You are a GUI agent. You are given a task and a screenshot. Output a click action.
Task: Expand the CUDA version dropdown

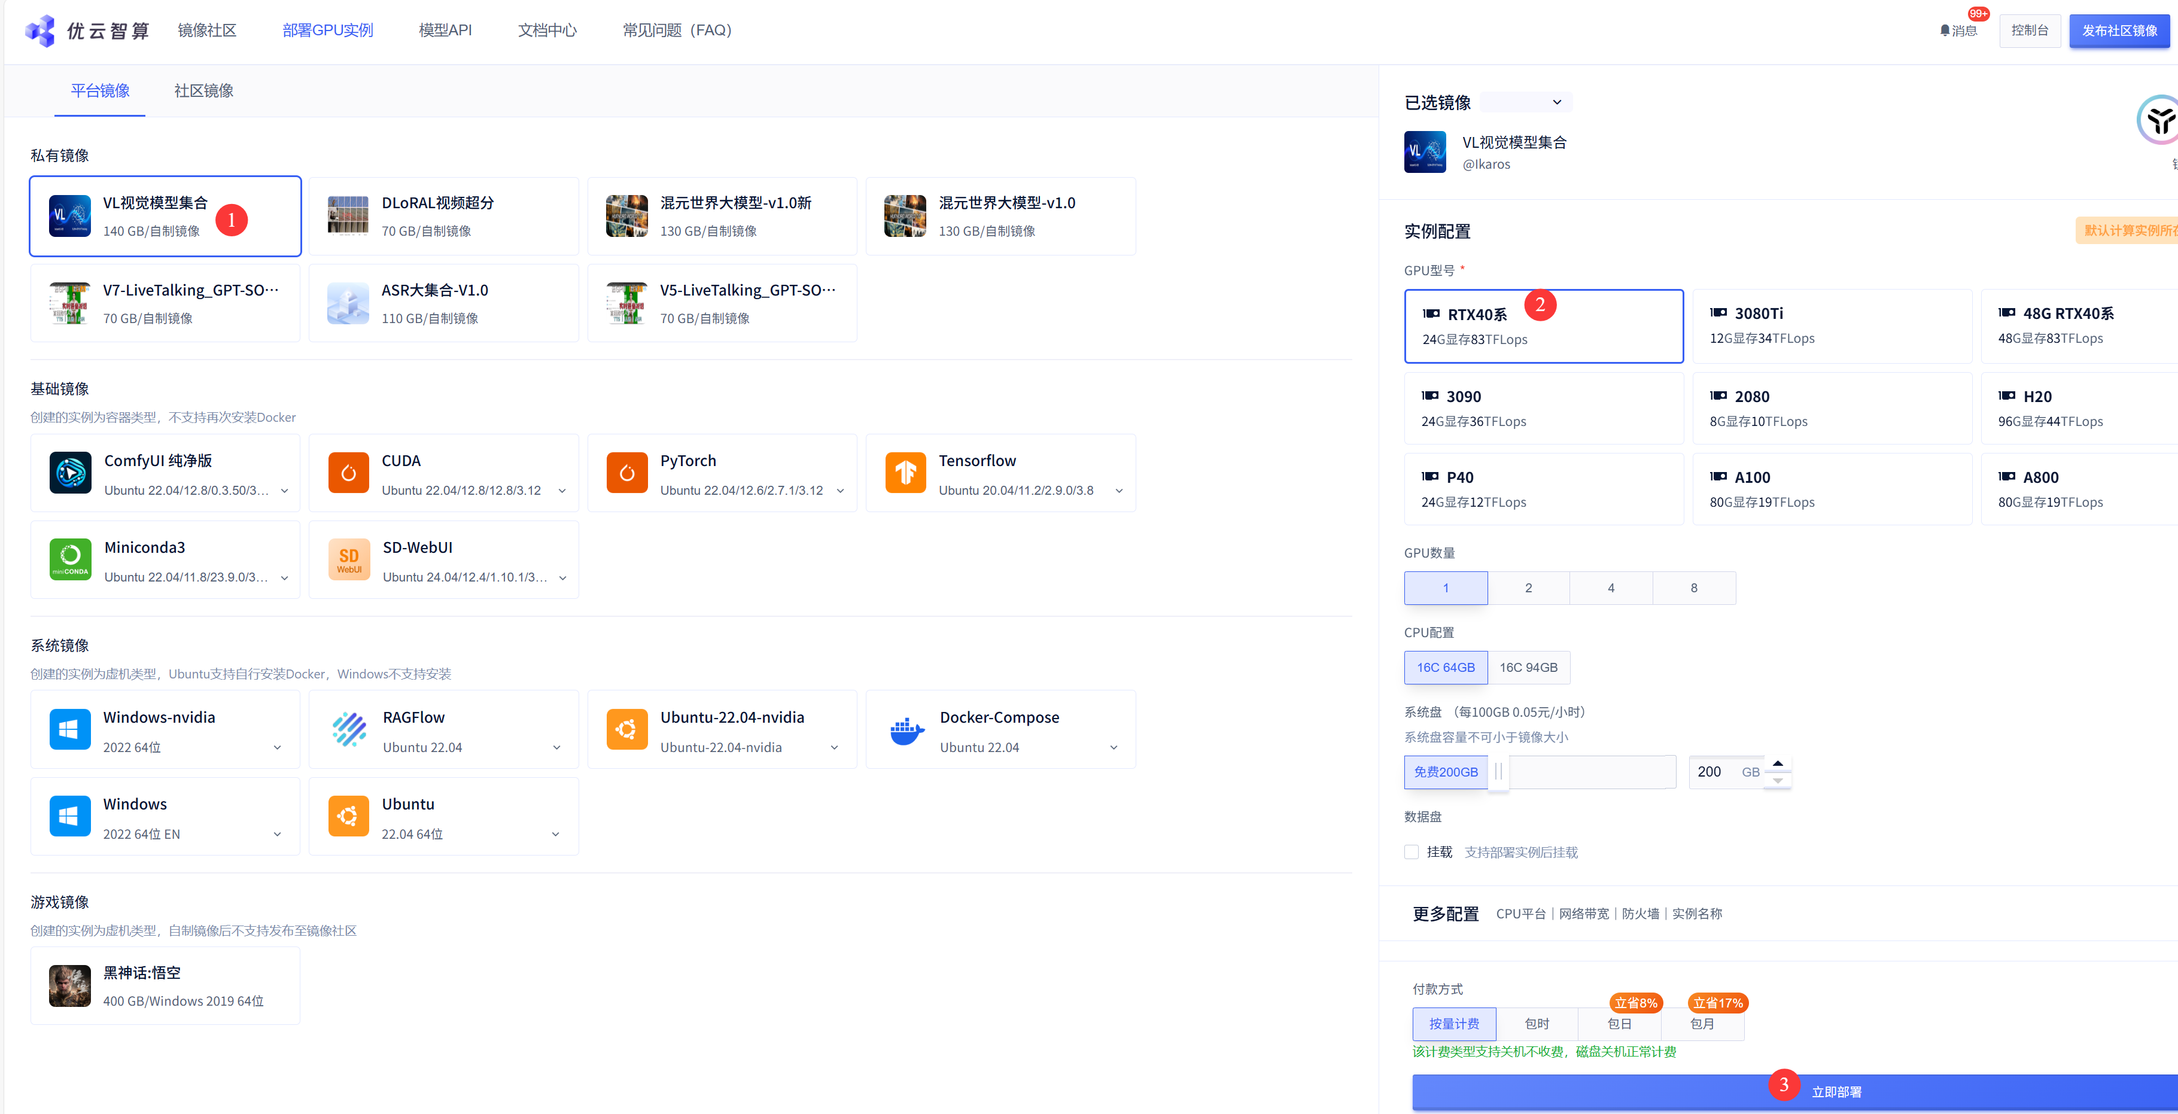point(562,491)
